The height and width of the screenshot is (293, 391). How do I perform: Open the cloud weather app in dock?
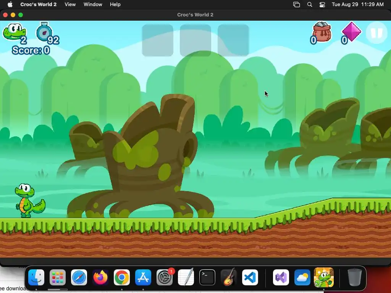tap(302, 277)
